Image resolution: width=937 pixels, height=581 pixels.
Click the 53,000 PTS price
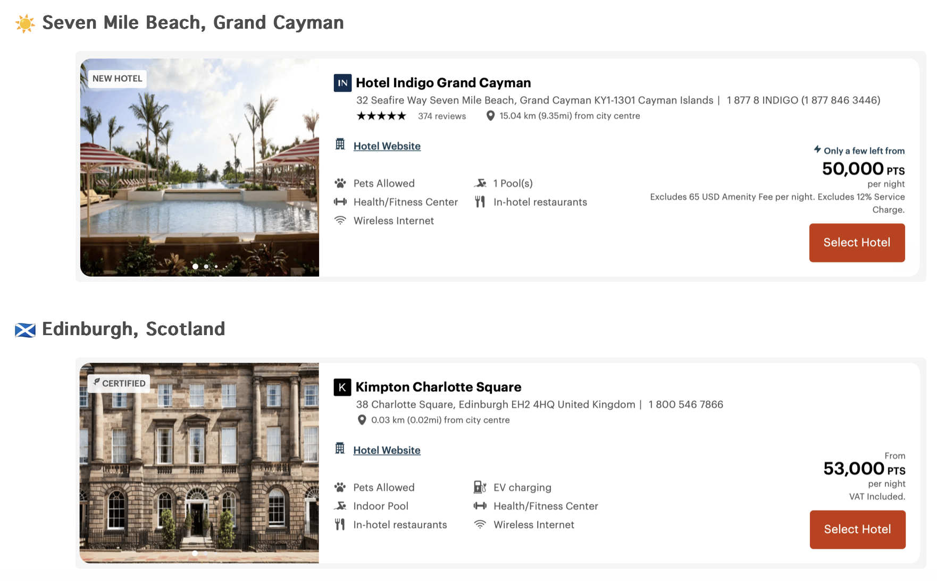tap(865, 469)
